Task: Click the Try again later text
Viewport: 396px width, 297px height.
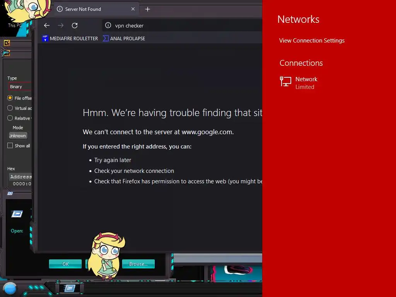Action: [x=113, y=160]
